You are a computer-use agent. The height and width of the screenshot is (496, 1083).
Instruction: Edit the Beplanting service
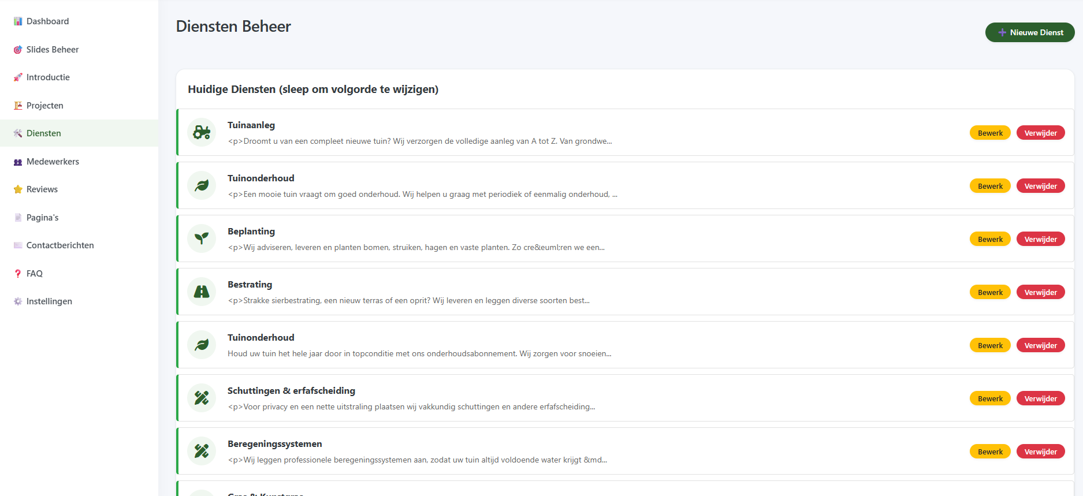(x=990, y=239)
